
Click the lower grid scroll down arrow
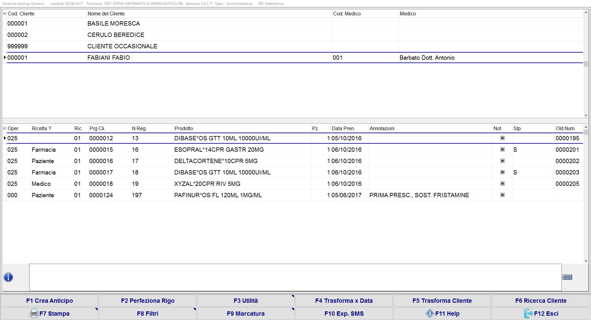tap(586, 261)
